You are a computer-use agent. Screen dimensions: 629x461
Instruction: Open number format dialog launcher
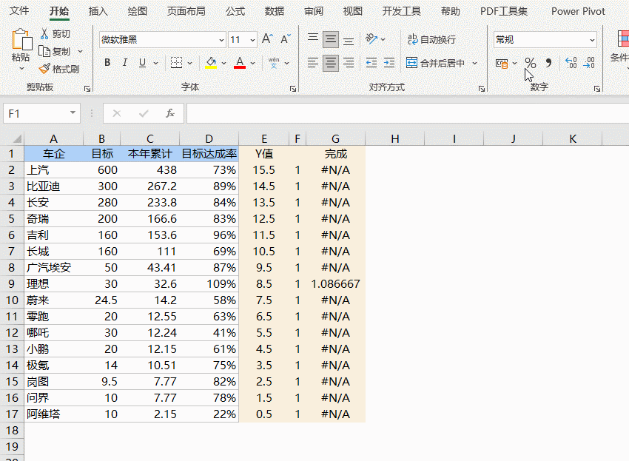[597, 89]
